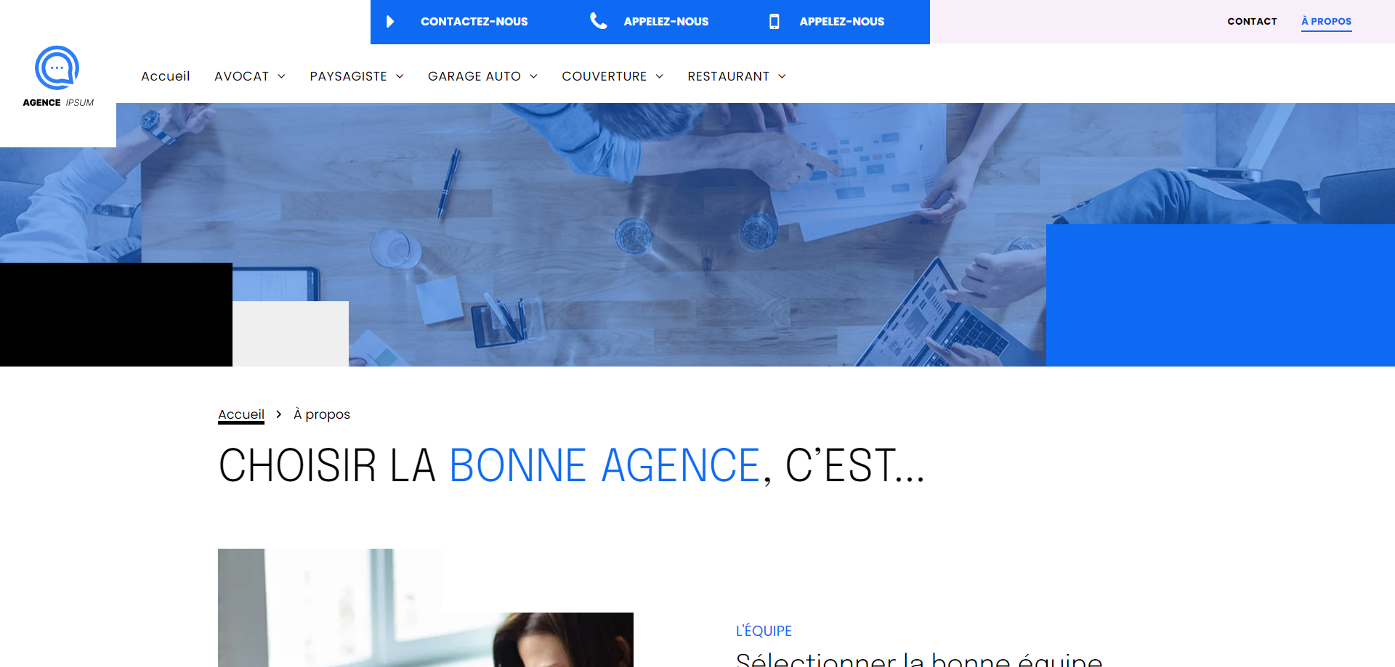The width and height of the screenshot is (1395, 667).
Task: Open the Accueil menu item
Action: (166, 76)
